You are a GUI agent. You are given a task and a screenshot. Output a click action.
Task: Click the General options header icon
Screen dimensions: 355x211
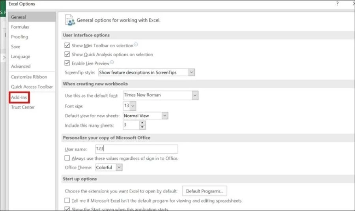70,20
